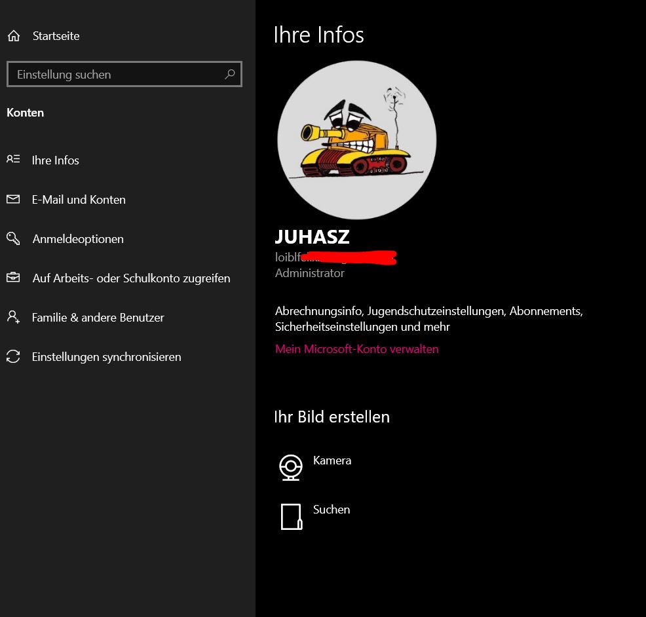Screen dimensions: 646x617
Task: Click Mein Microsoft-Konto verwalten link
Action: click(357, 349)
